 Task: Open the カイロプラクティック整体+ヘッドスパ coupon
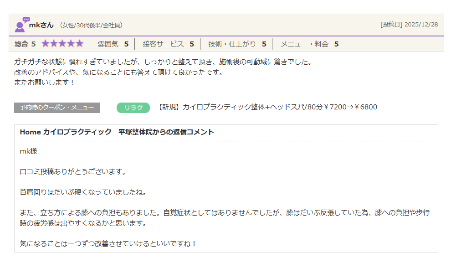pos(267,107)
